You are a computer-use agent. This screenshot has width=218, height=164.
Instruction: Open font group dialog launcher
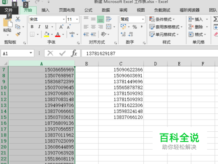click(78, 43)
